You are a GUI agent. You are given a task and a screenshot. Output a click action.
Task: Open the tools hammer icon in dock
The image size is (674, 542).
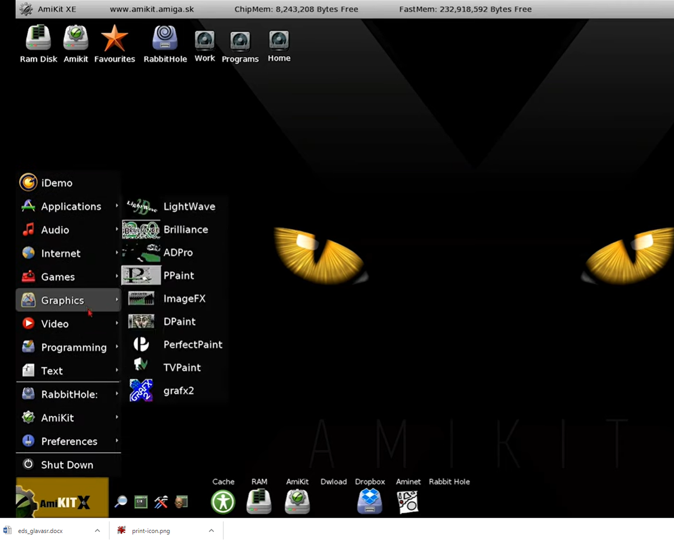tap(161, 502)
